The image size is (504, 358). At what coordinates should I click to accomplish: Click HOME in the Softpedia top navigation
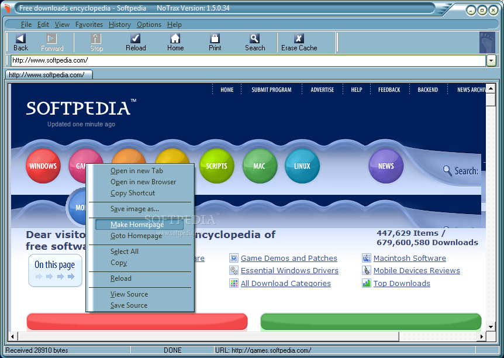coord(227,89)
